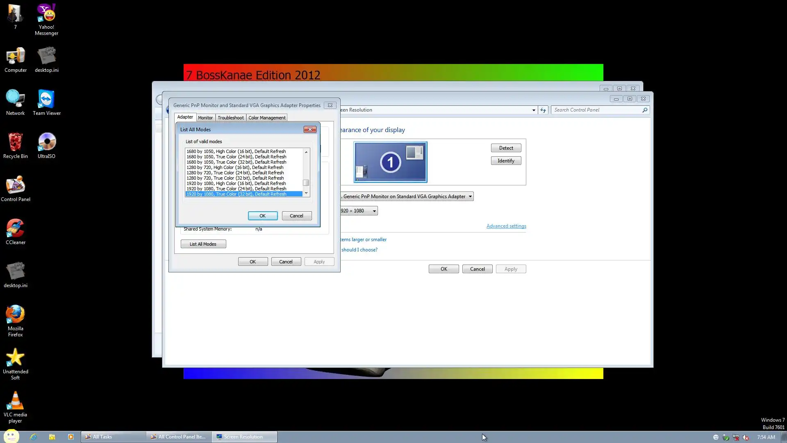
Task: Click the search magnifier in Control Panel
Action: pyautogui.click(x=644, y=110)
